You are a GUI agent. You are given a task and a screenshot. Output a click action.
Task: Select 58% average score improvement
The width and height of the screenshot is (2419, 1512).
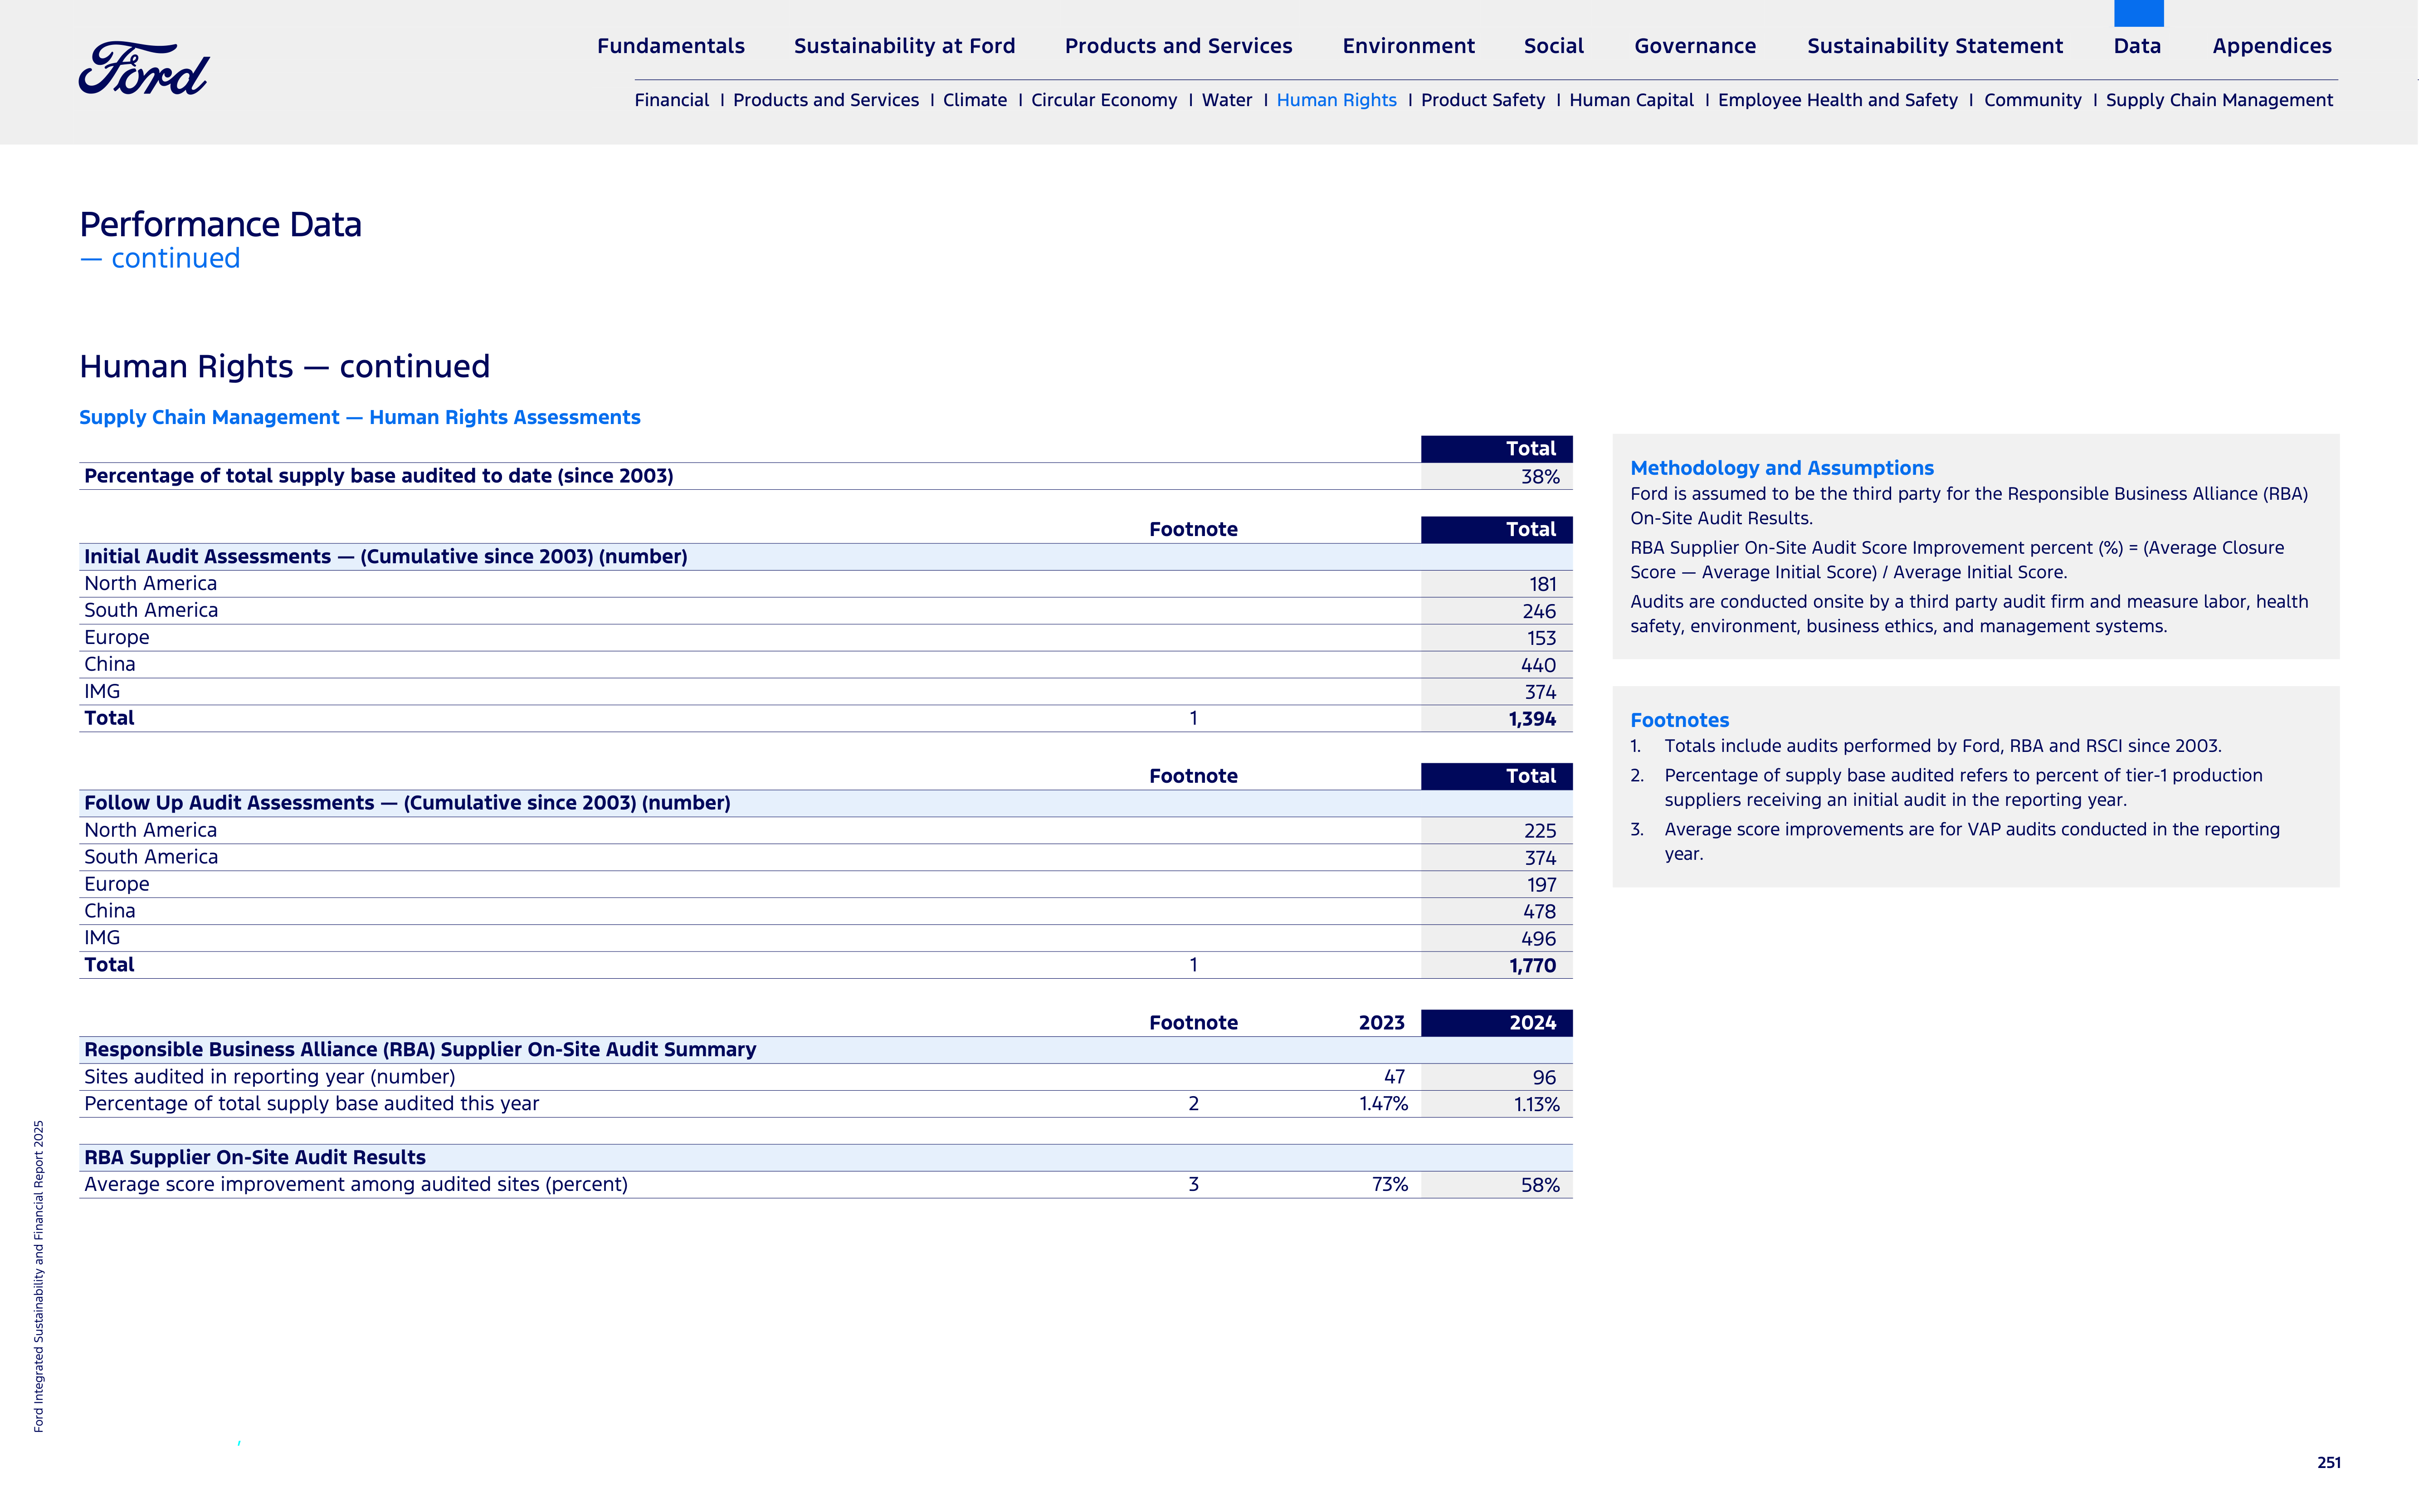1540,1186
